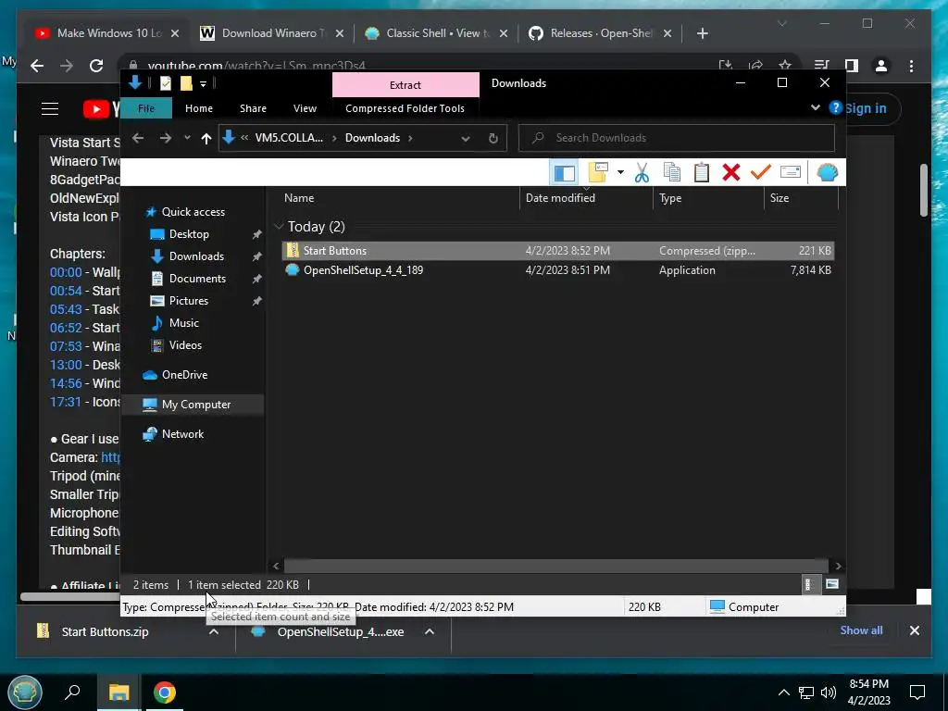Open Start Buttons.zip download options arrow

click(214, 631)
